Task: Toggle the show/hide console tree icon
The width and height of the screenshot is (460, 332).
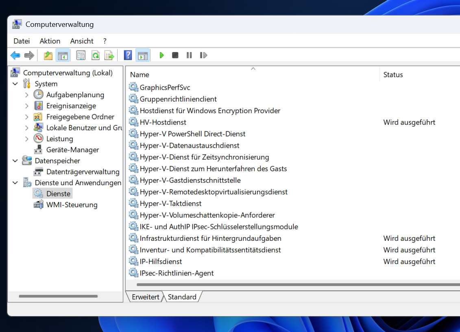Action: [x=63, y=55]
